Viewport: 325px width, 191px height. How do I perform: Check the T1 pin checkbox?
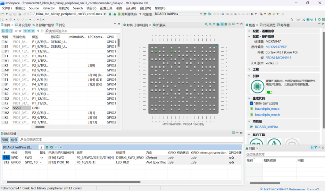tap(3, 80)
